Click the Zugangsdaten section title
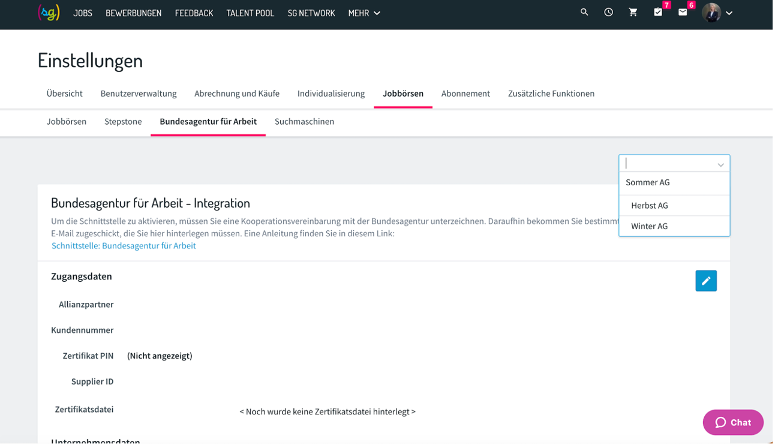This screenshot has width=775, height=445. tap(82, 276)
